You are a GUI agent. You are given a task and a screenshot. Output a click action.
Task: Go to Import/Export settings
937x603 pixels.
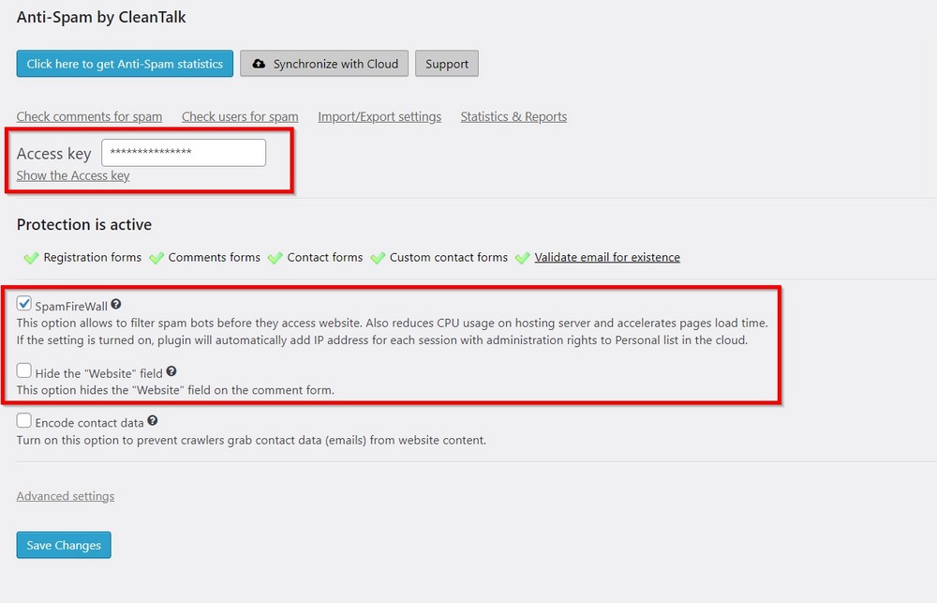pyautogui.click(x=379, y=116)
